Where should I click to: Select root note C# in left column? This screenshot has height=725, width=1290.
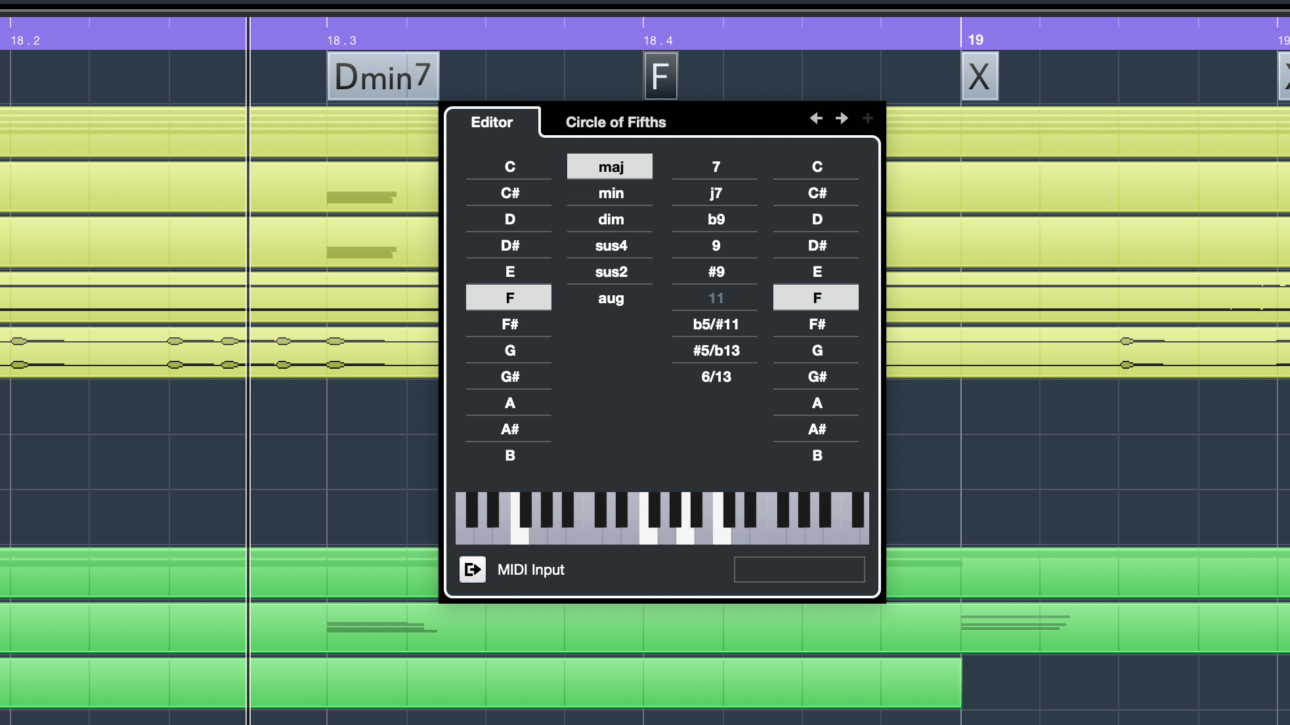509,193
